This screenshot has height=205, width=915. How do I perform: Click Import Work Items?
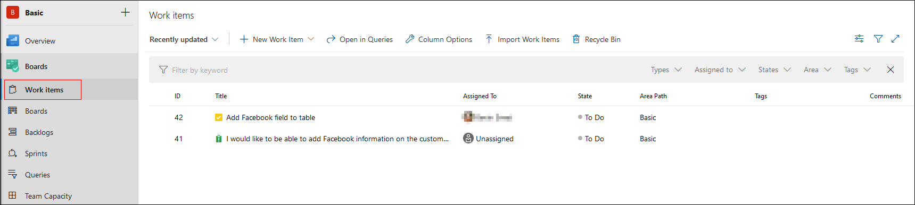coord(522,39)
